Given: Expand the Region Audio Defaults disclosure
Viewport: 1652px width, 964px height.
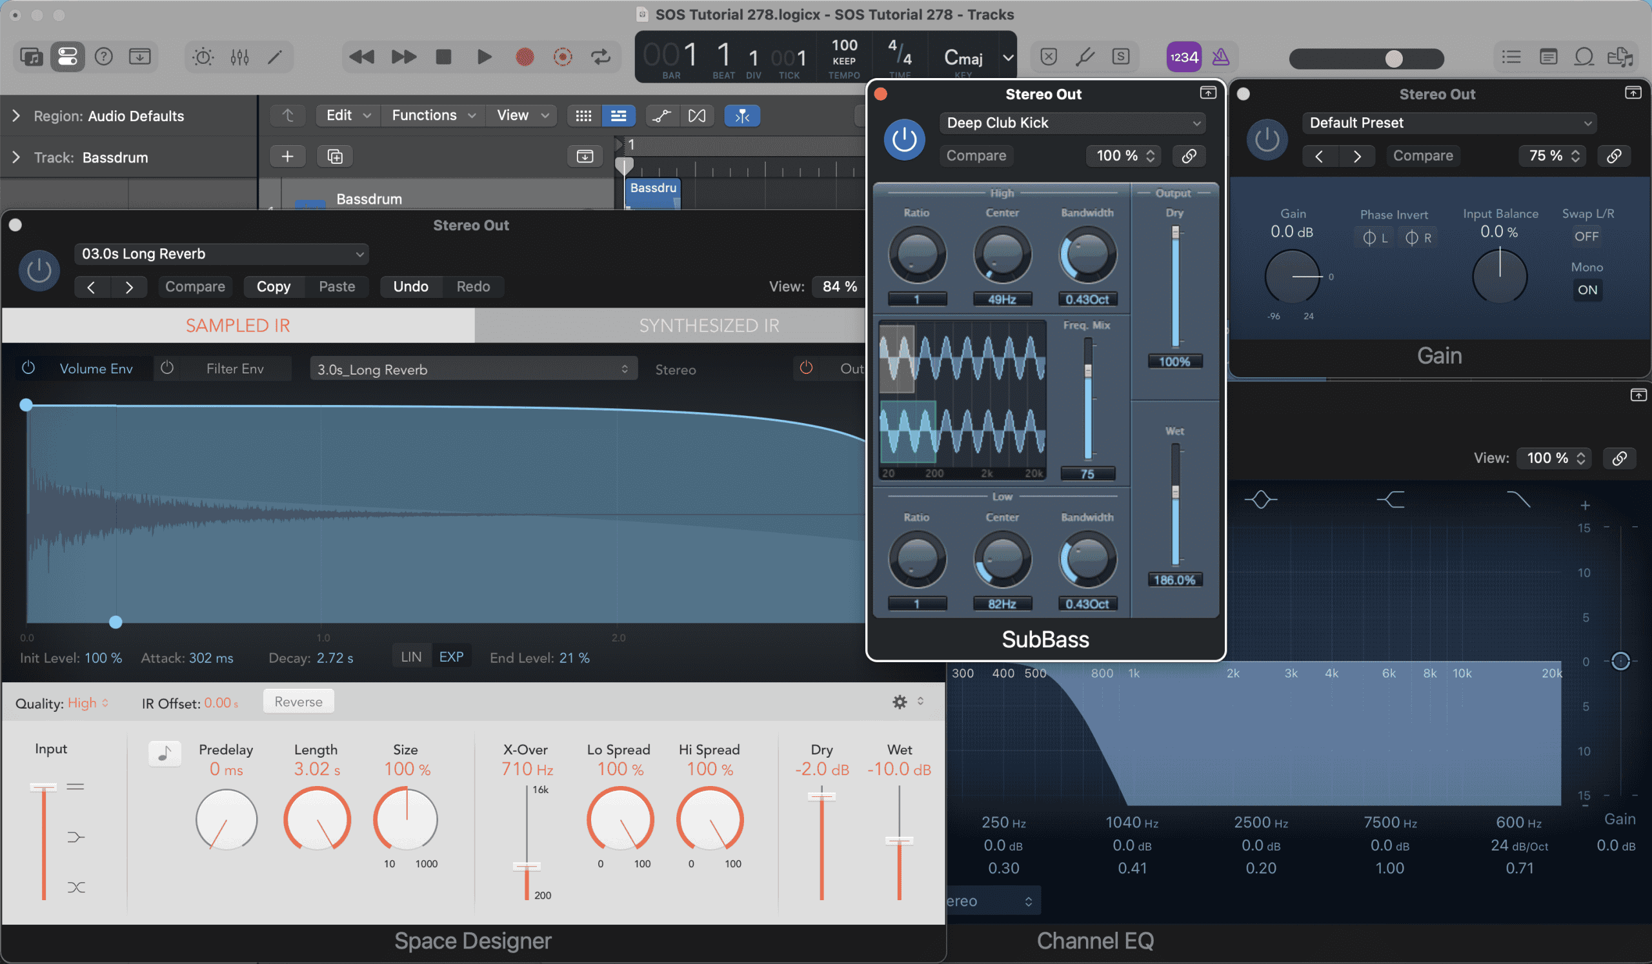Looking at the screenshot, I should tap(15, 116).
